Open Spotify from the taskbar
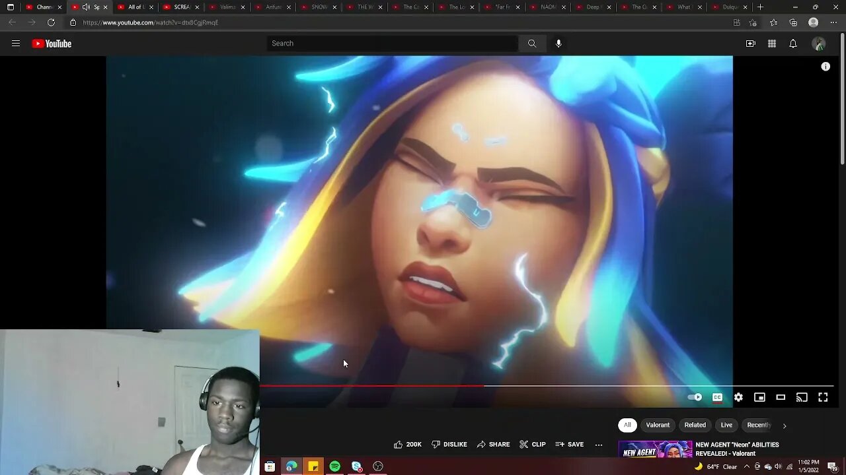Image resolution: width=846 pixels, height=475 pixels. pos(335,466)
